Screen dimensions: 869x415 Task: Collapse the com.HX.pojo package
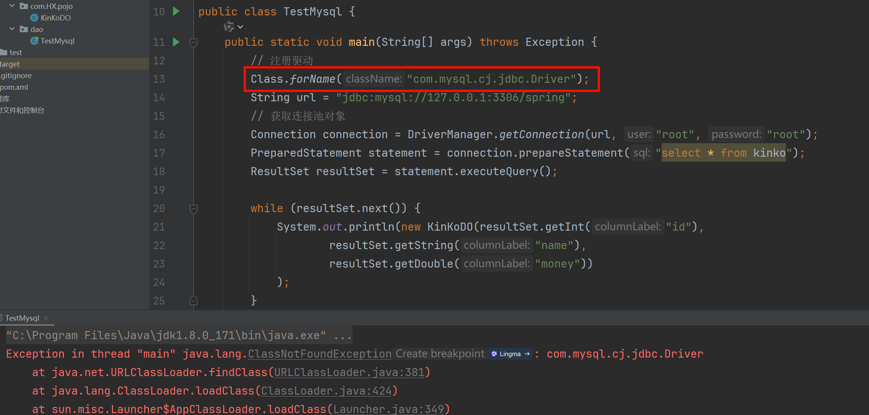(x=12, y=6)
